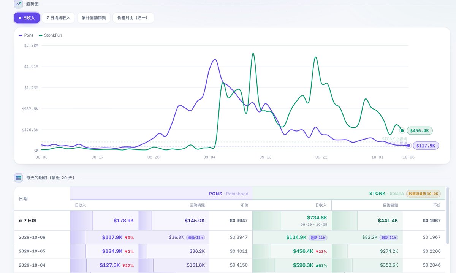This screenshot has width=456, height=273.
Task: Toggle the StonkFun series in the legend
Action: 50,35
